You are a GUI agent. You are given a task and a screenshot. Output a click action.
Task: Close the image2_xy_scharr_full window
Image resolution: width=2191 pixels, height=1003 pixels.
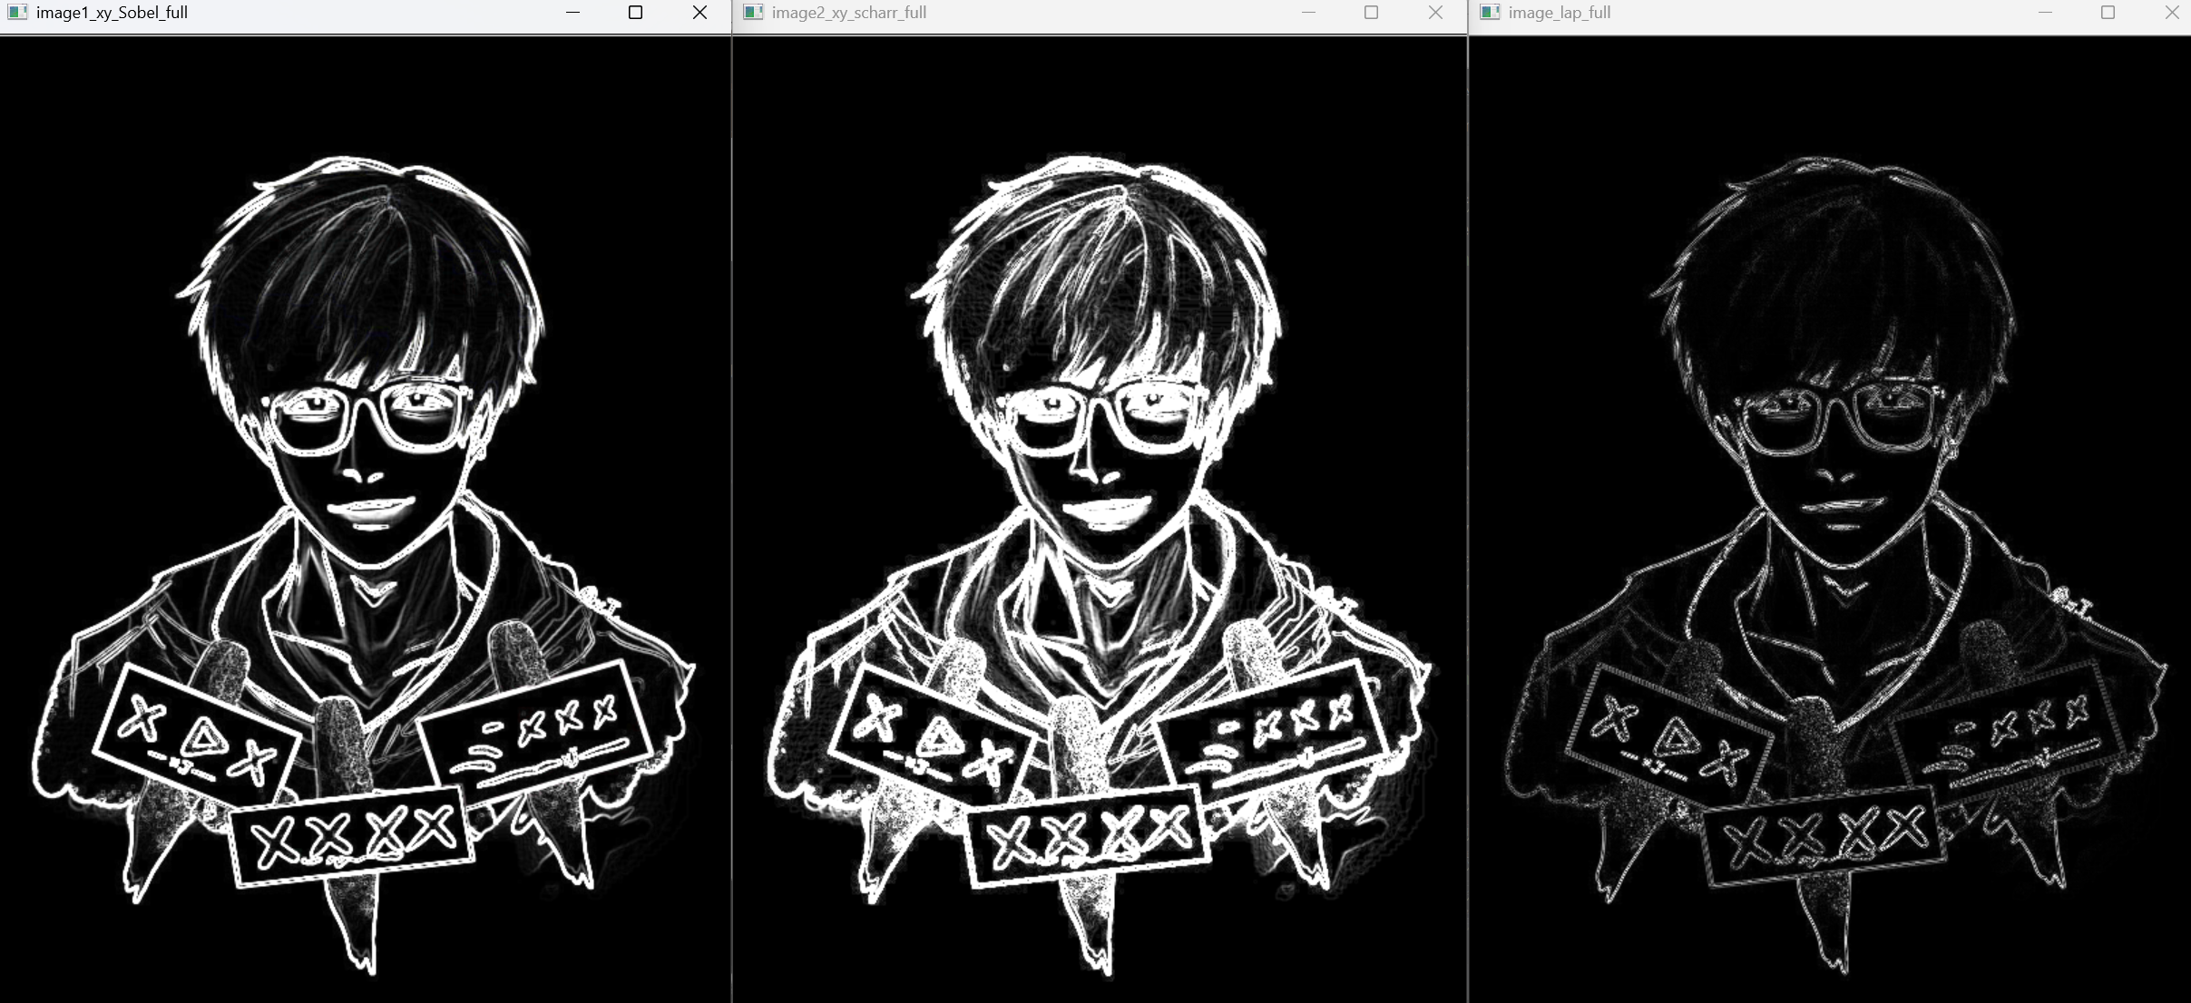[1435, 13]
